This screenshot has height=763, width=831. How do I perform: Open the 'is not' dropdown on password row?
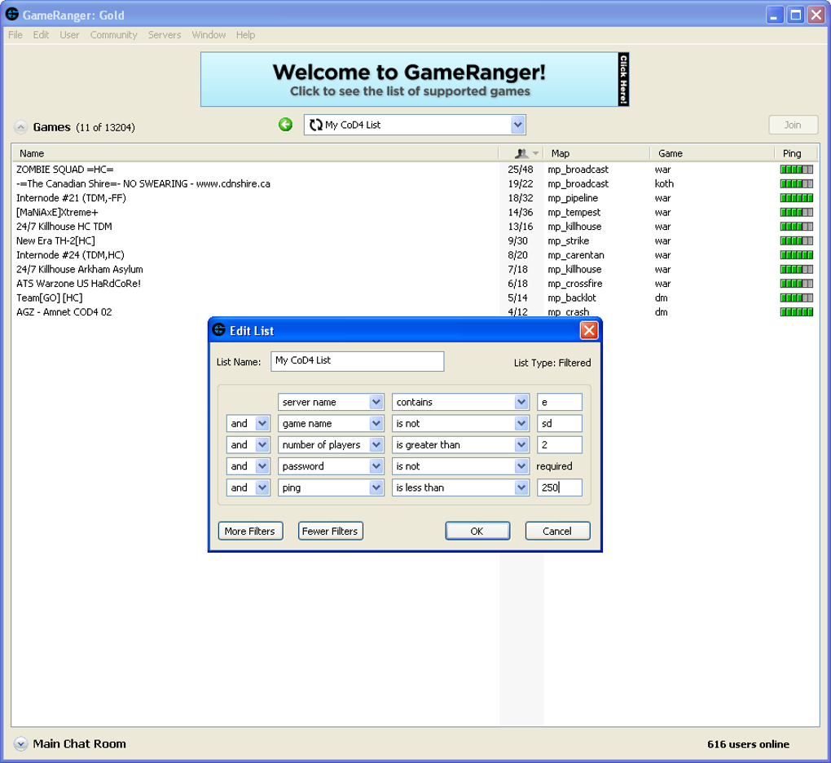[x=521, y=466]
